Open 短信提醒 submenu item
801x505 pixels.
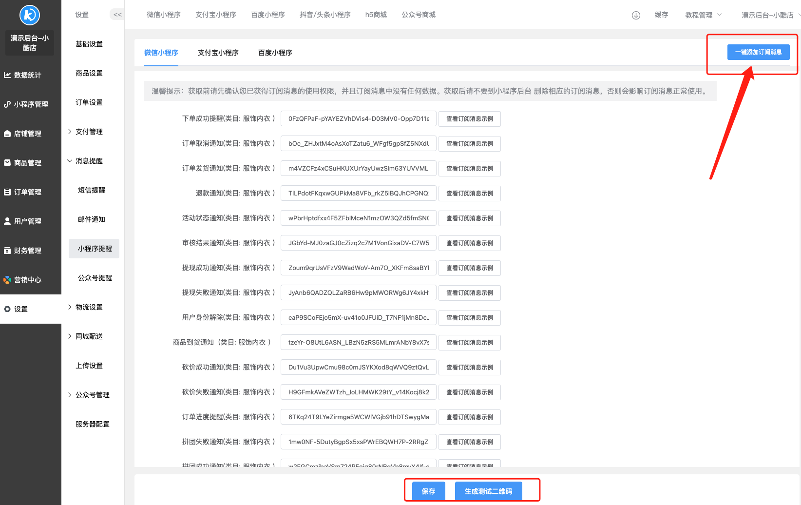(92, 190)
